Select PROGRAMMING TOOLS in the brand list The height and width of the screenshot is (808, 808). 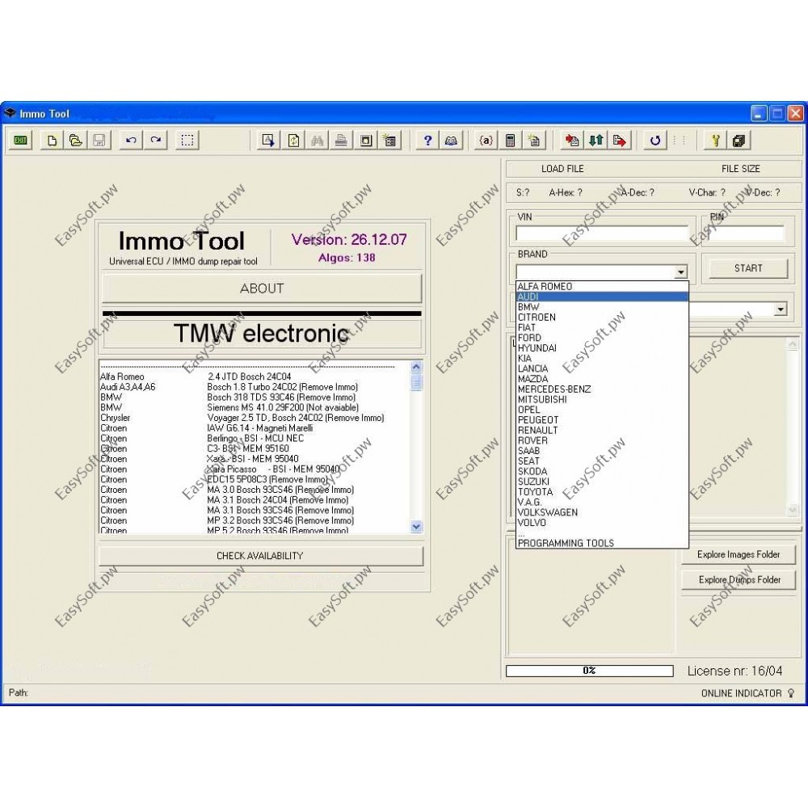point(602,543)
